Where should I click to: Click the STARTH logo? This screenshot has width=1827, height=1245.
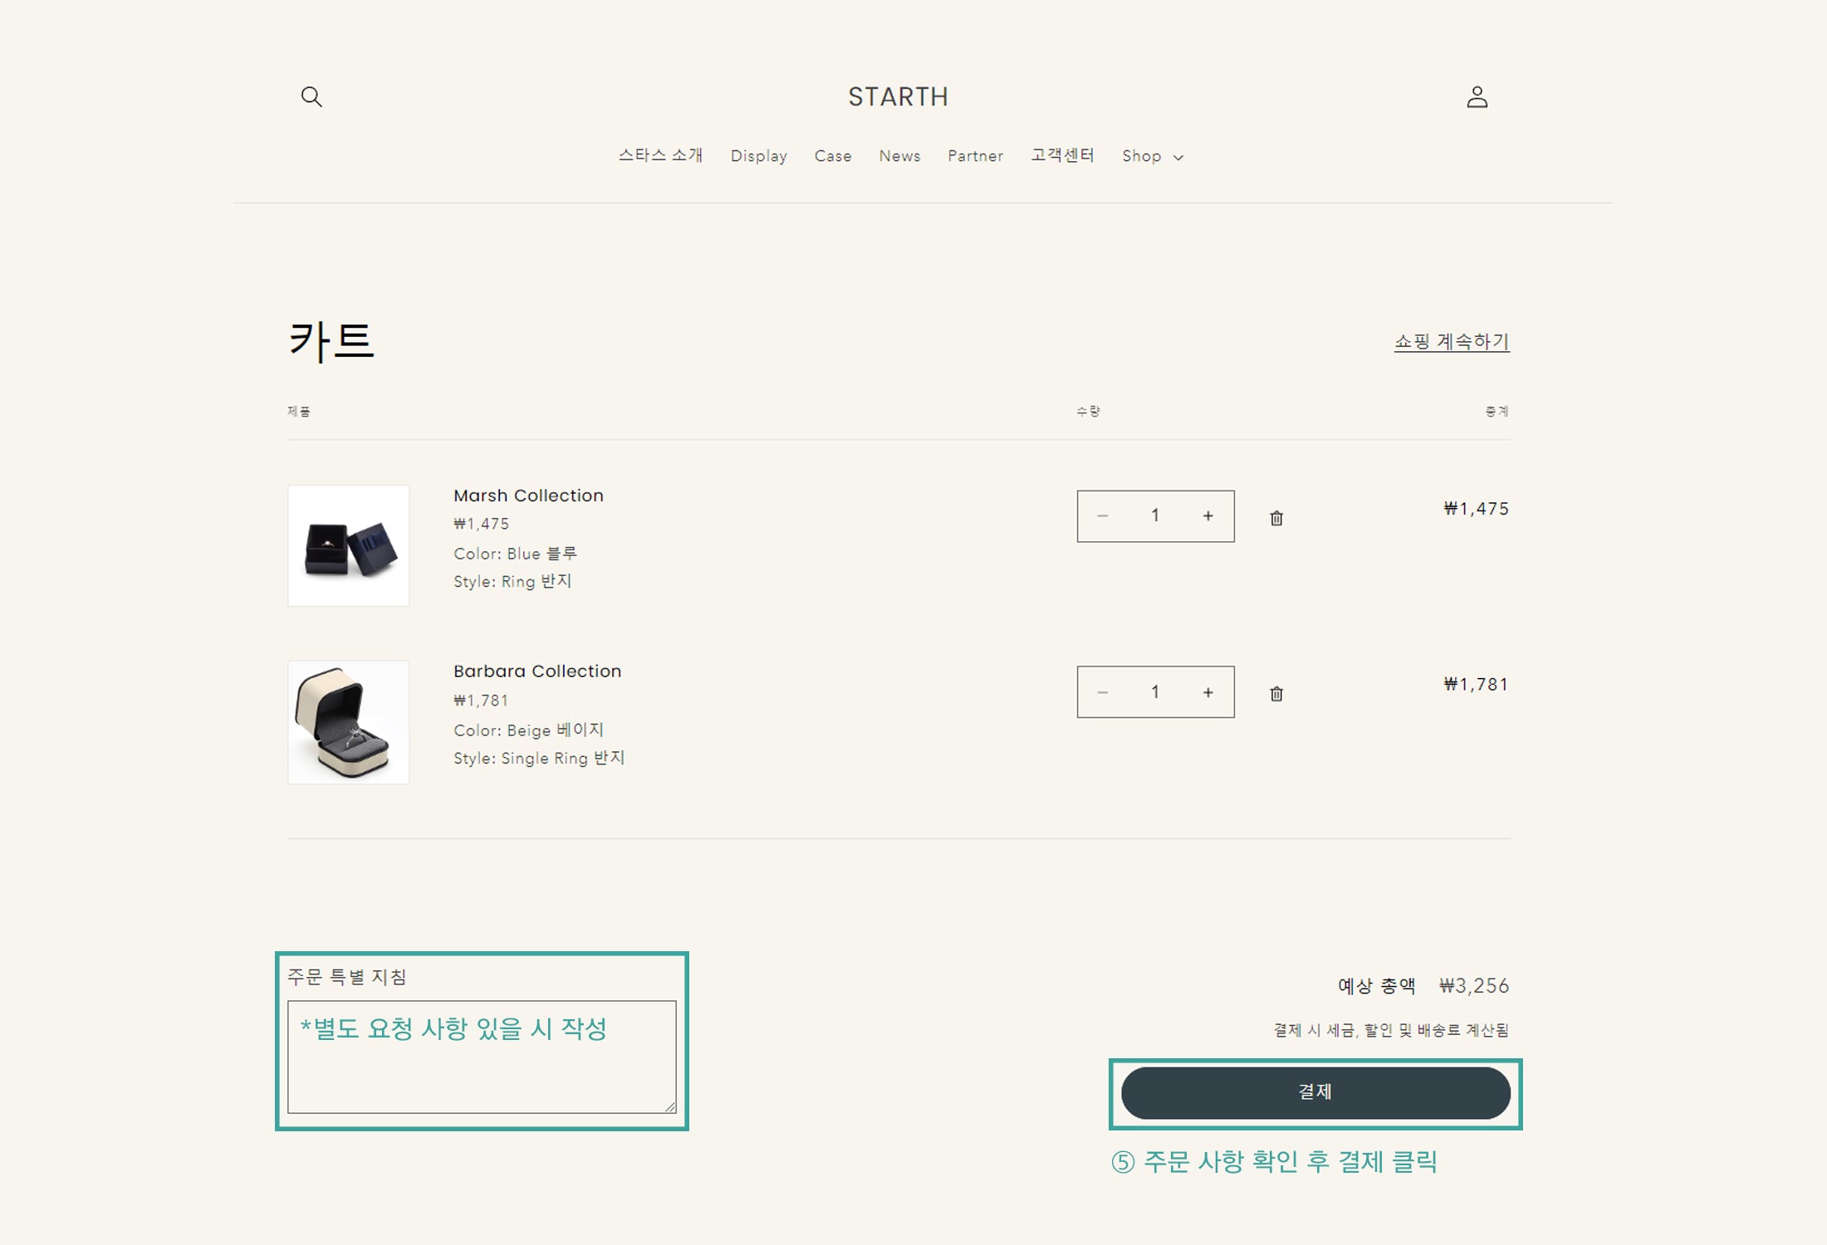897,96
